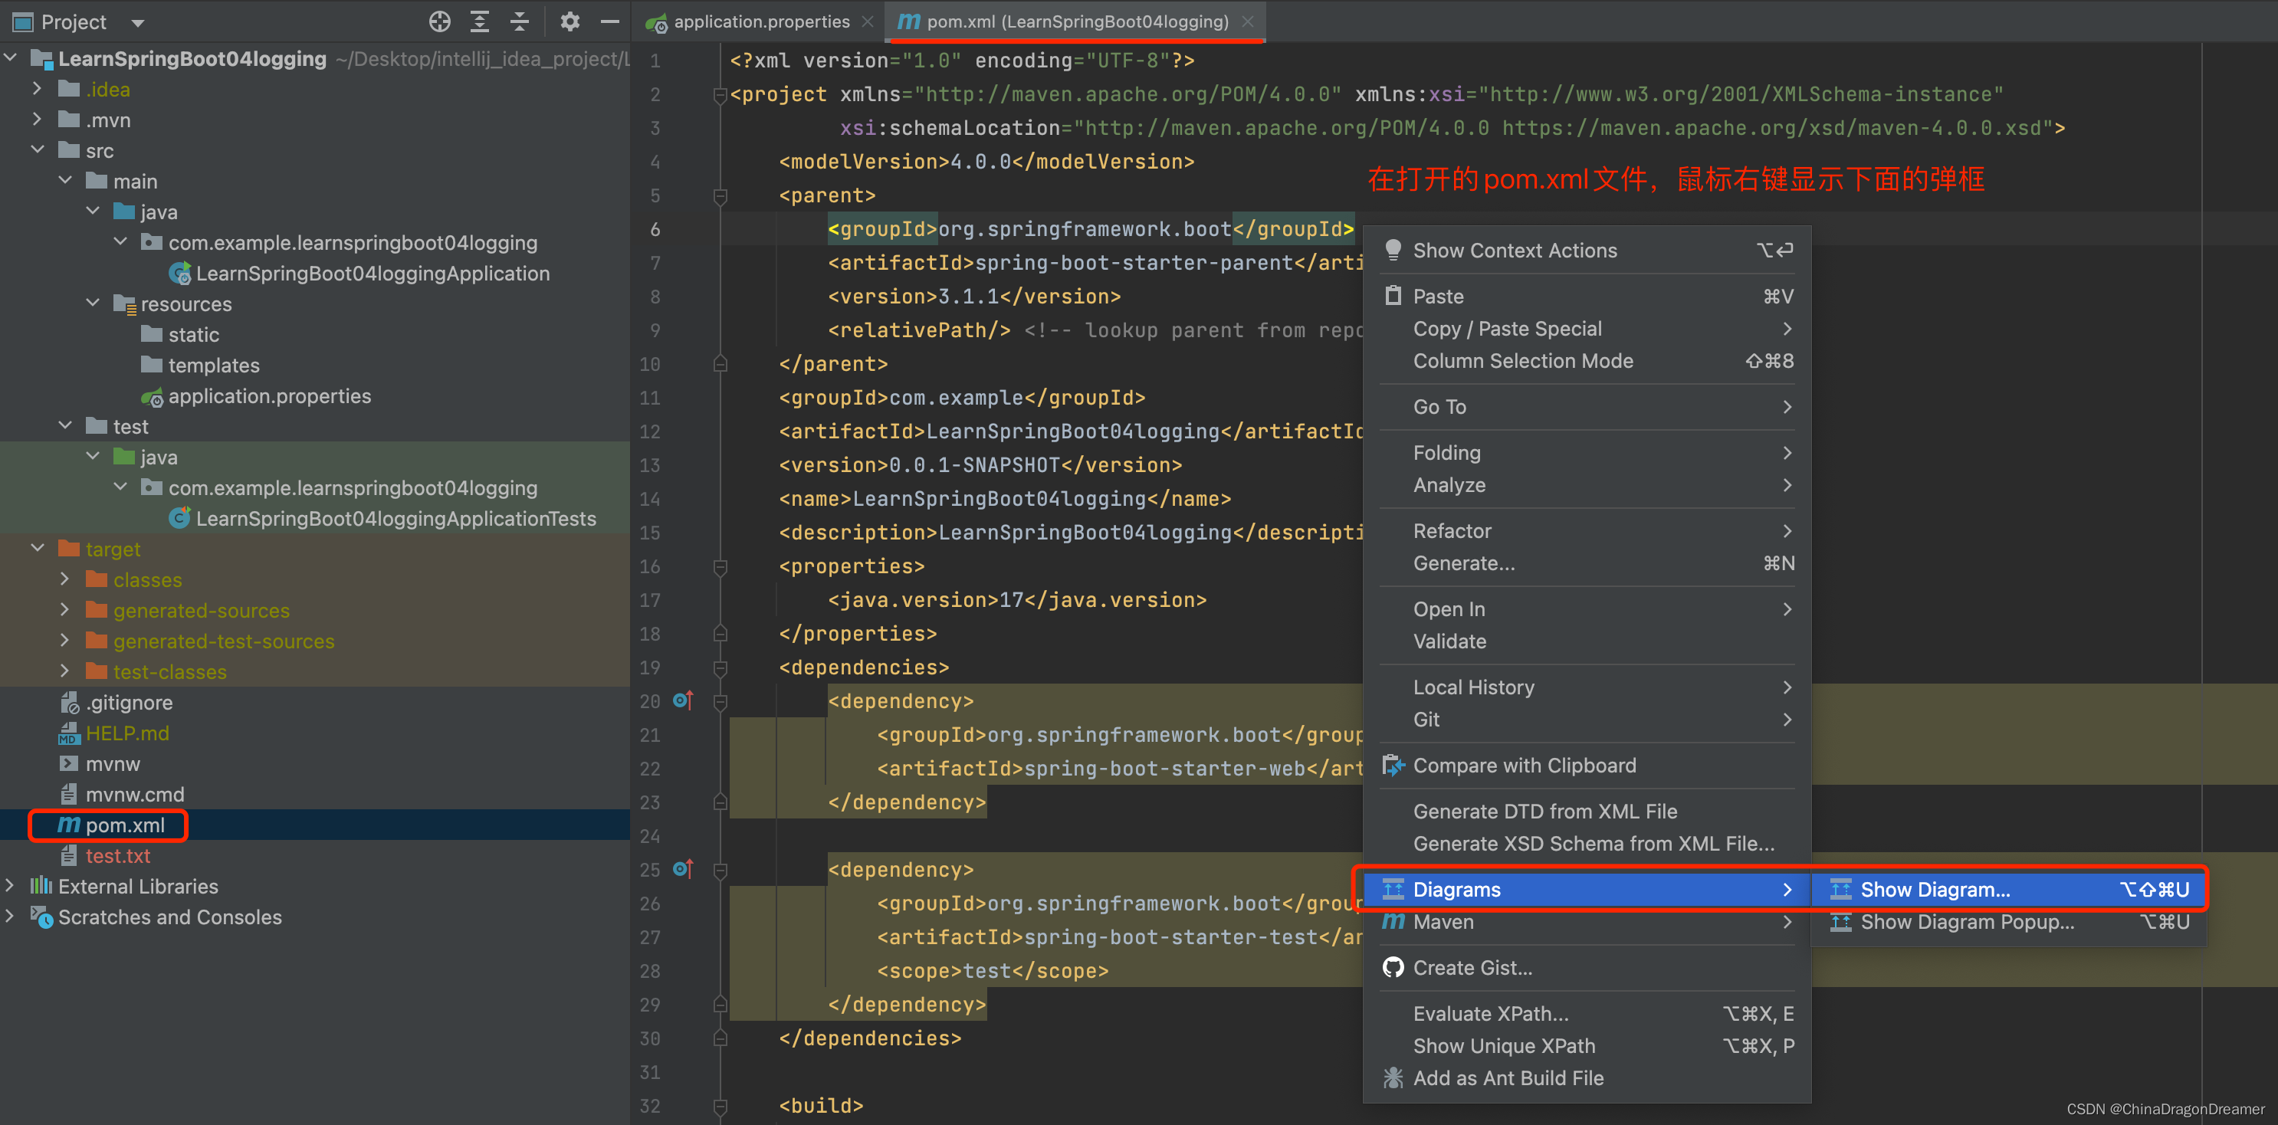The image size is (2278, 1125).
Task: Open the Folding submenu
Action: 1587,453
